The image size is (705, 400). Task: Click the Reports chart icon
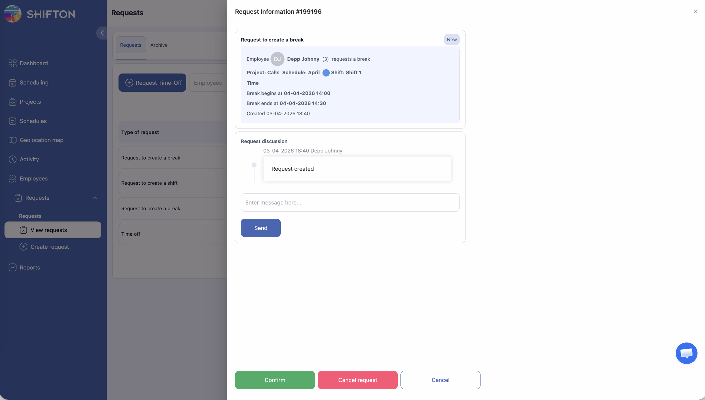12,267
